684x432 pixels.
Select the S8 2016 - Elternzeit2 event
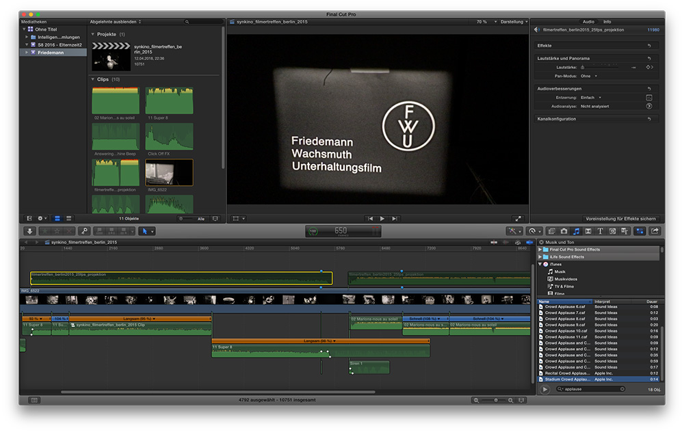[x=53, y=44]
